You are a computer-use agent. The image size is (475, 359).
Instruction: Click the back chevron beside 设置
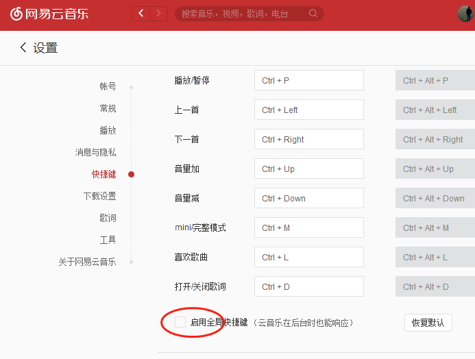click(x=23, y=47)
